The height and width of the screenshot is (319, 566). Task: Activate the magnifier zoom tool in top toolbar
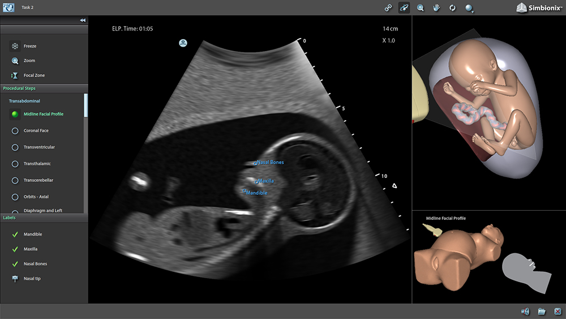click(420, 7)
